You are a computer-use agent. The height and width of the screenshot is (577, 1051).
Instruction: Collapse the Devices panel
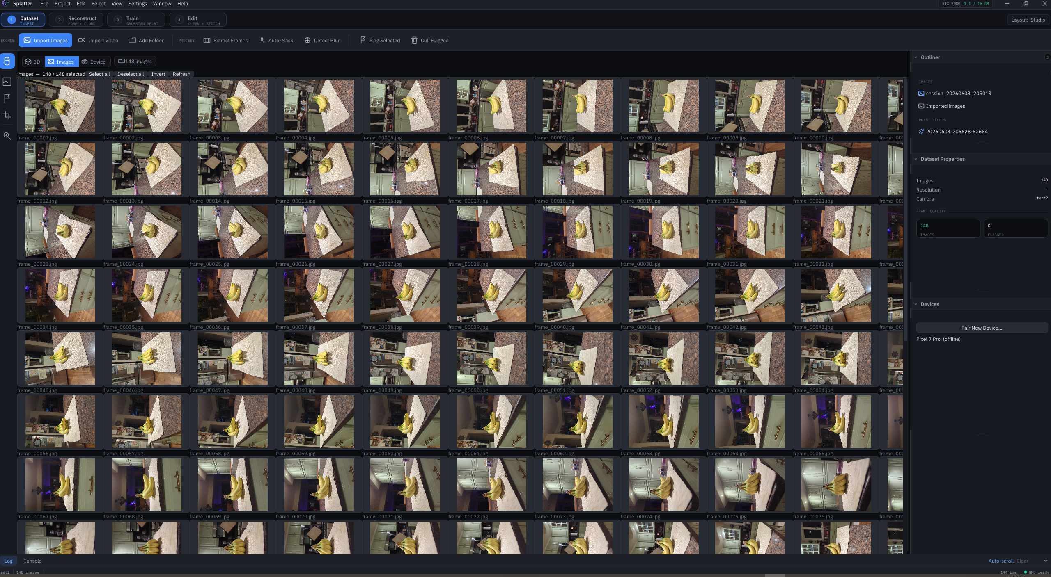coord(916,304)
